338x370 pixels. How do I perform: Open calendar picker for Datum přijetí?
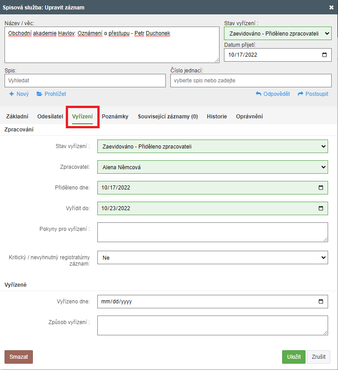tap(324, 55)
